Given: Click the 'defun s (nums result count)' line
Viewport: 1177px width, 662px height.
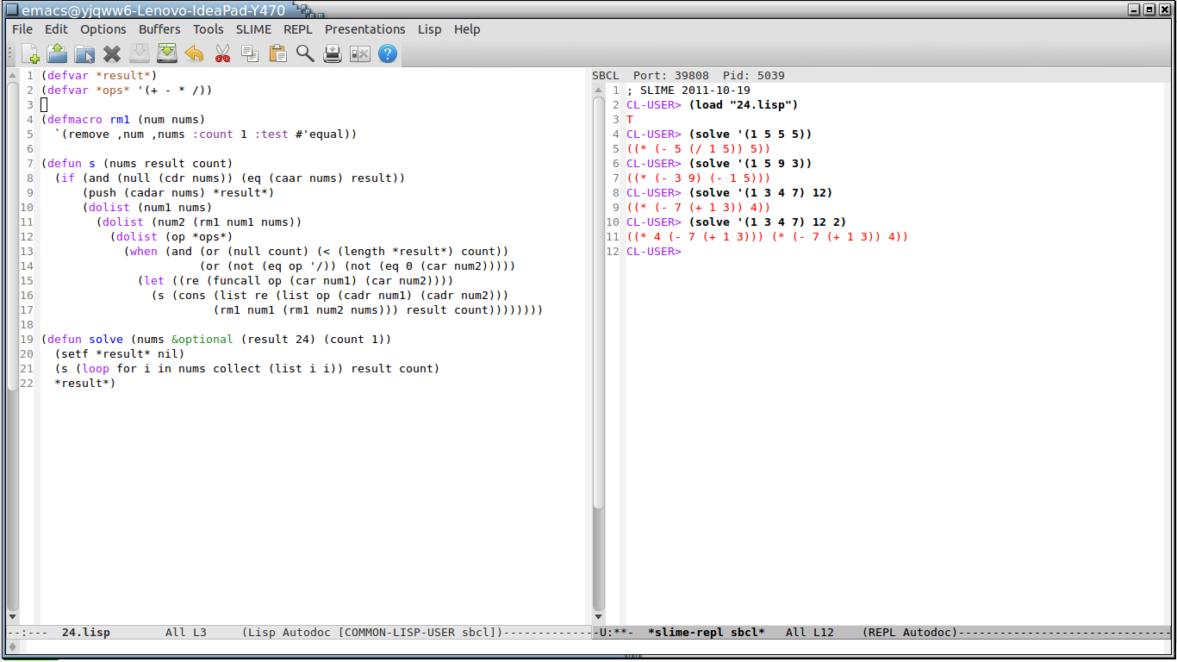Looking at the screenshot, I should tap(137, 164).
